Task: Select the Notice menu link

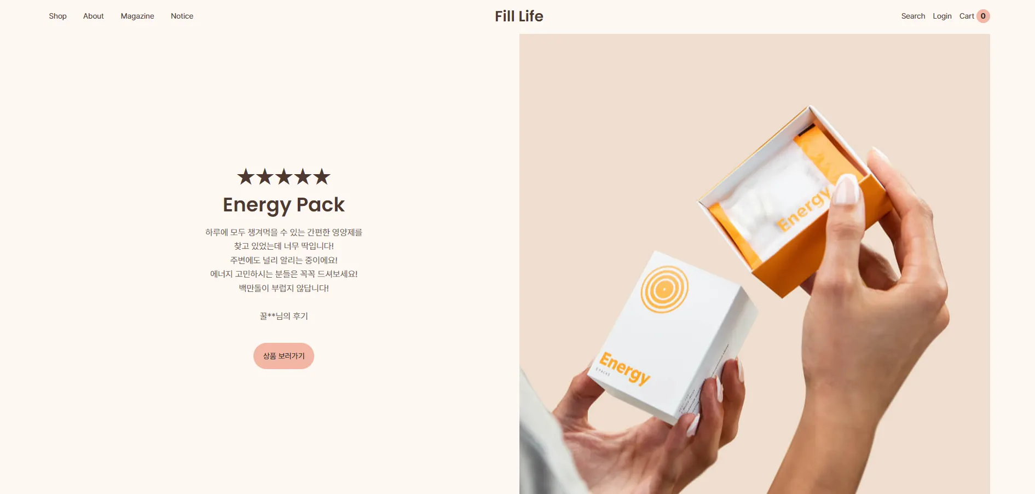Action: point(182,16)
